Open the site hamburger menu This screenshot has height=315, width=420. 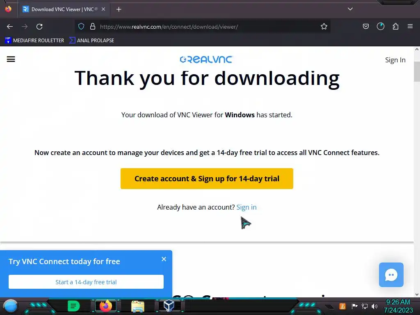(x=11, y=59)
